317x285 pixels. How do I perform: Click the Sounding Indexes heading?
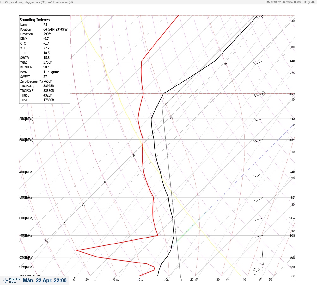[34, 20]
